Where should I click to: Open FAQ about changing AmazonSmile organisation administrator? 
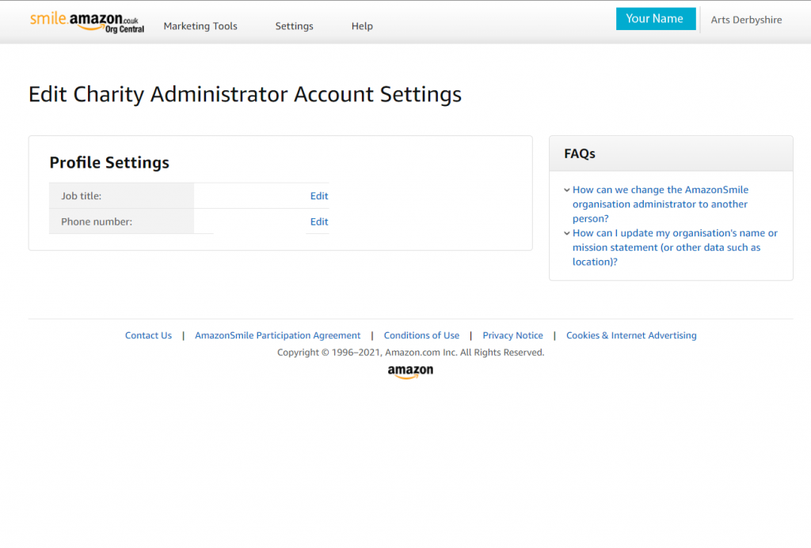tap(661, 204)
